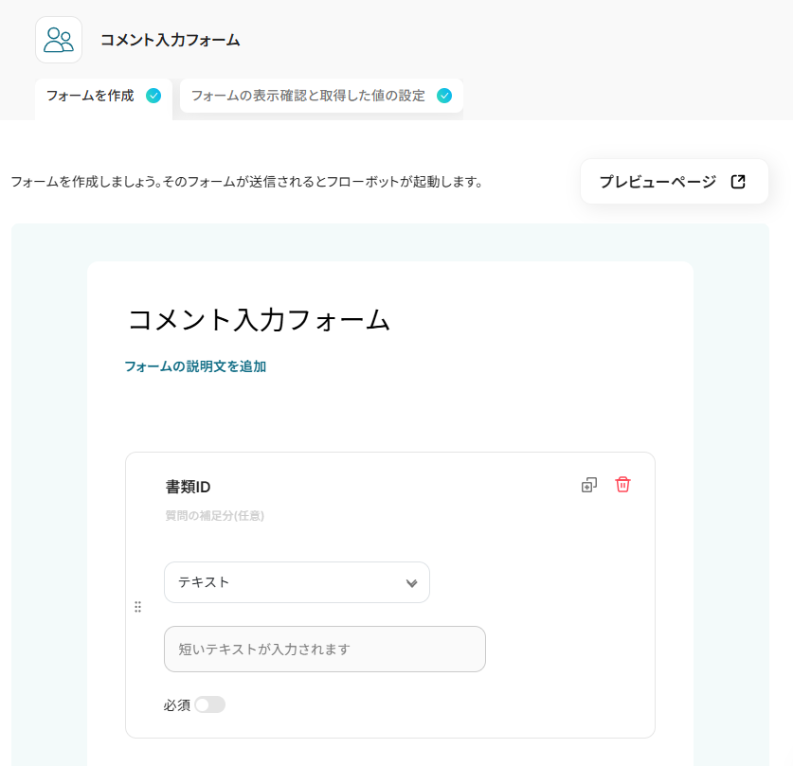Click フォームの説明文を追加 link

pos(195,366)
